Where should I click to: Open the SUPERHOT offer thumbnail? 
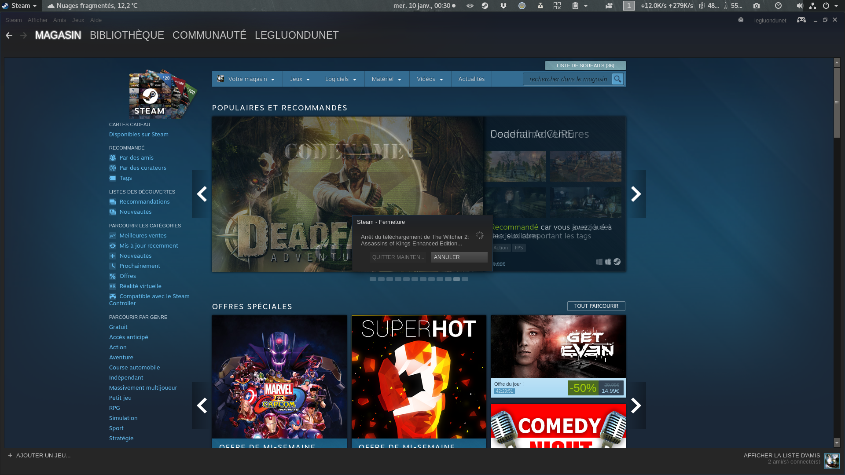[x=419, y=377]
